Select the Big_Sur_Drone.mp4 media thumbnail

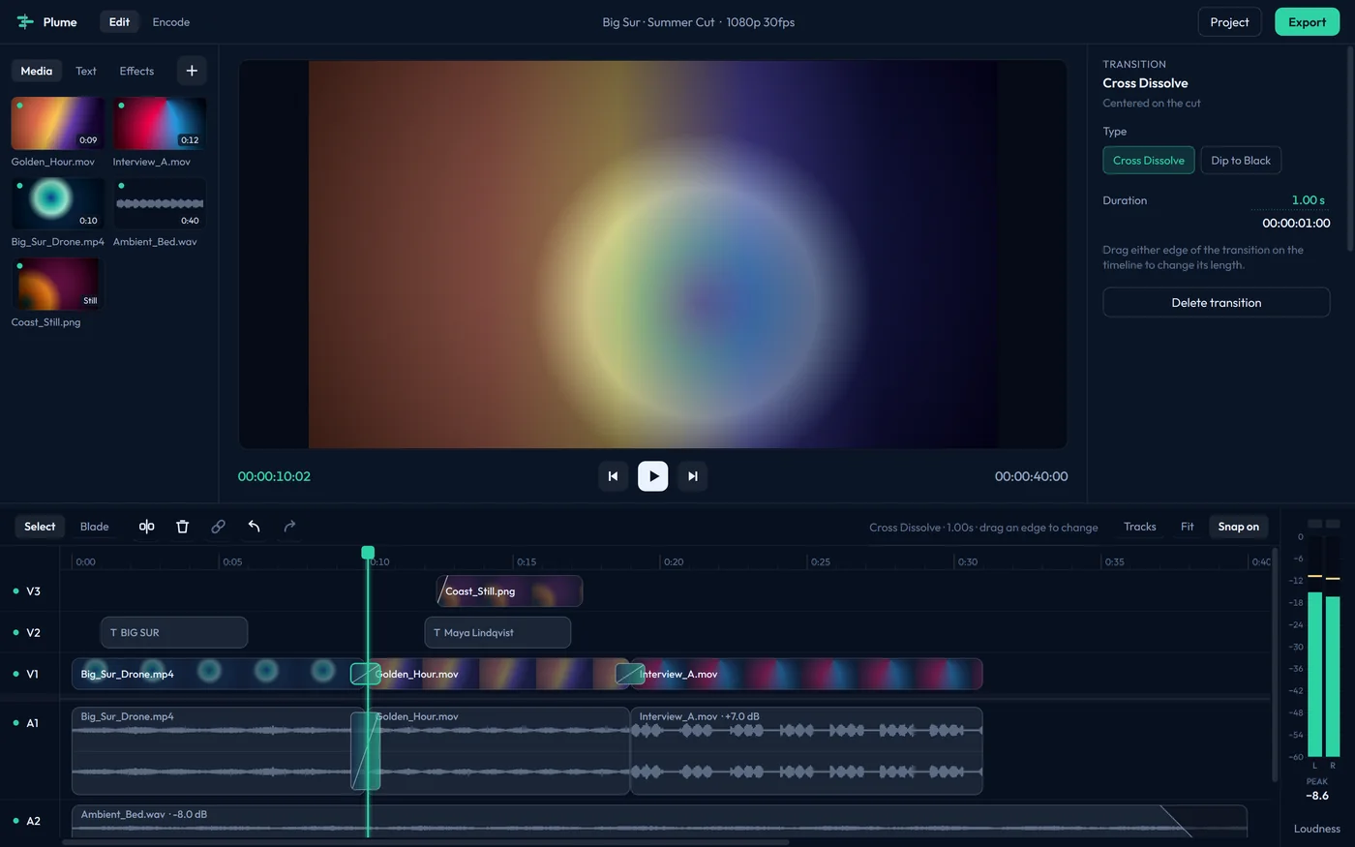point(57,203)
